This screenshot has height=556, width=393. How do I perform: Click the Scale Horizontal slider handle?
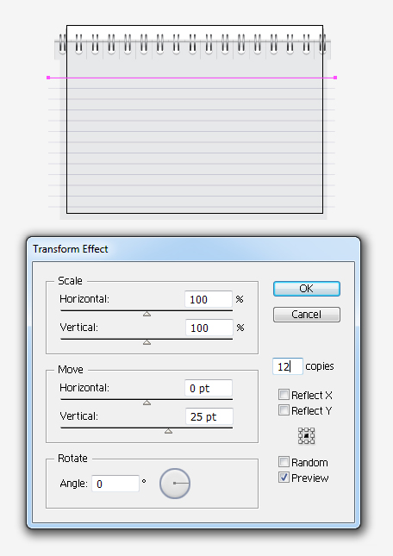point(147,314)
